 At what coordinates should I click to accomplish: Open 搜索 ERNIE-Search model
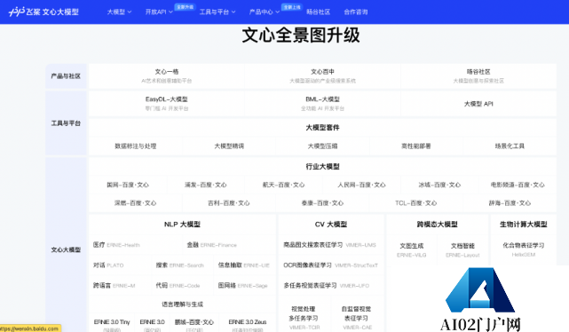[180, 265]
